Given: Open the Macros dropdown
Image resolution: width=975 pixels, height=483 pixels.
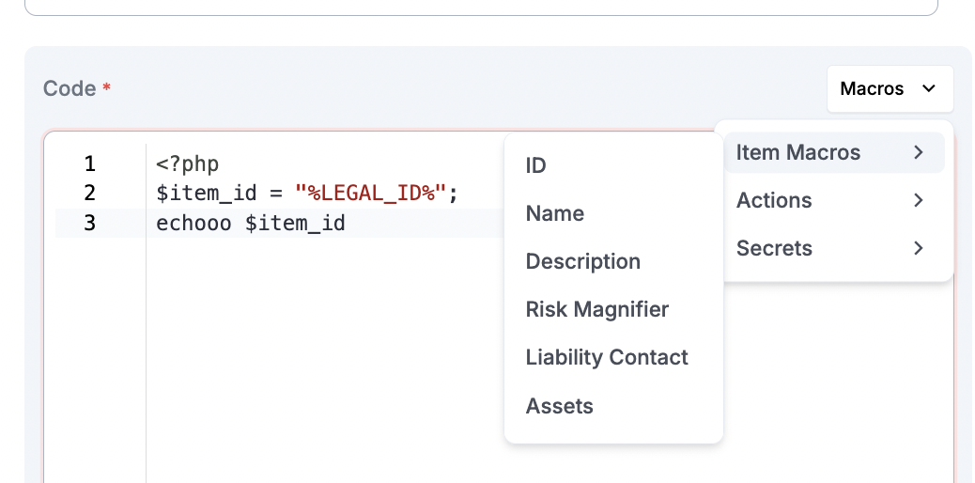Looking at the screenshot, I should [889, 88].
